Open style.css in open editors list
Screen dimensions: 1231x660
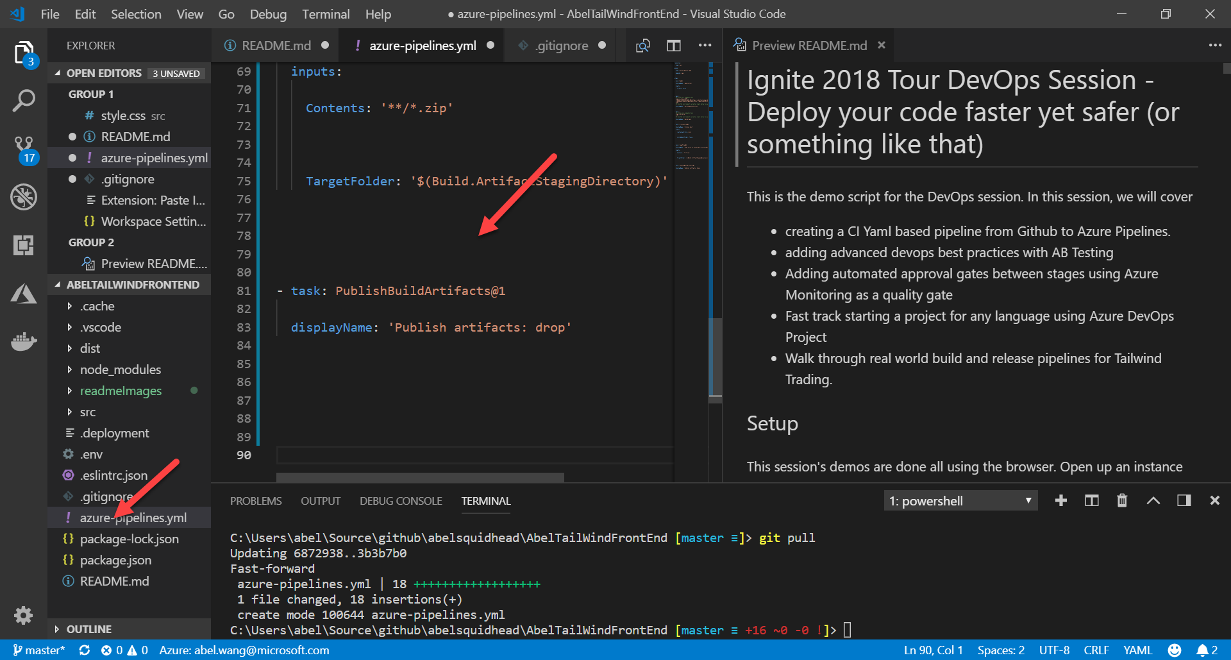click(130, 115)
